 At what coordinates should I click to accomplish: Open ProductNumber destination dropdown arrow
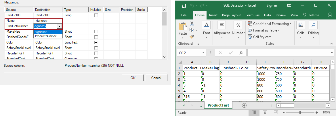(x=60, y=26)
